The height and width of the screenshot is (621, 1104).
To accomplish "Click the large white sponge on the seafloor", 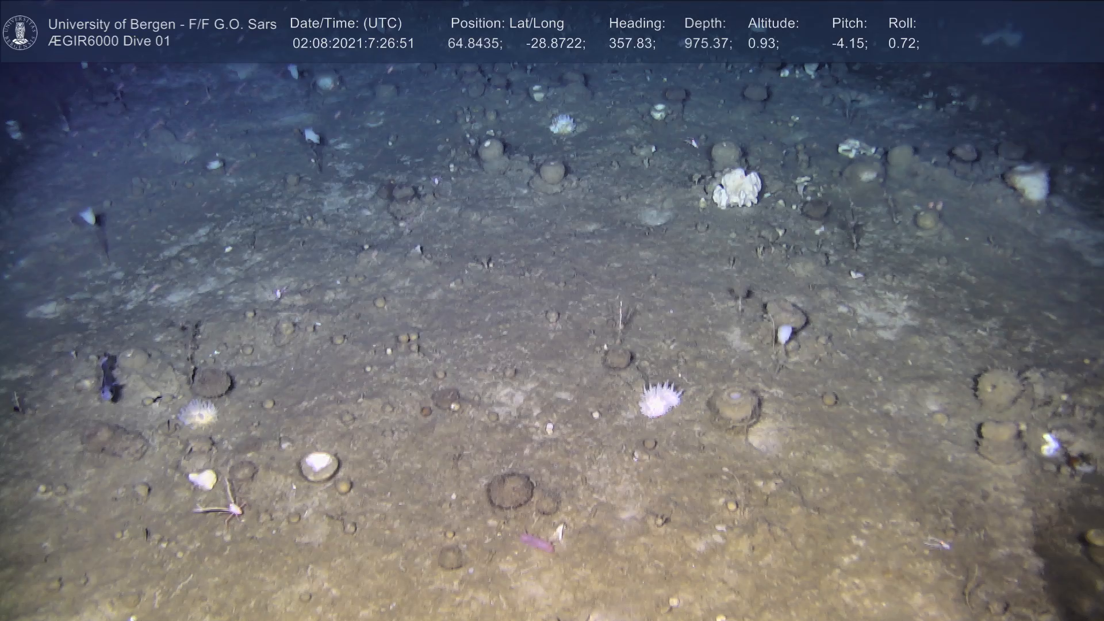I will click(x=737, y=188).
